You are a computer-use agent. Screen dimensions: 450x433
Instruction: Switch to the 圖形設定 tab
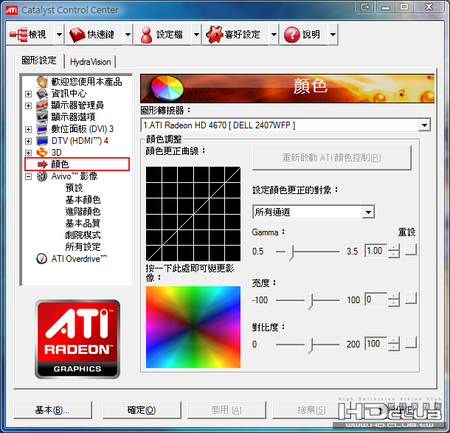pyautogui.click(x=39, y=60)
